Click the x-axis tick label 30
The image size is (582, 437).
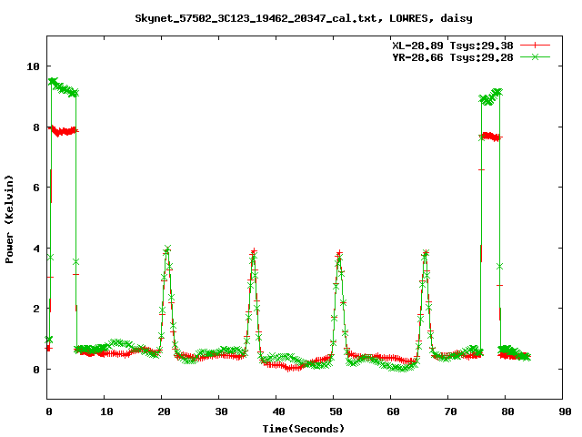coord(221,412)
